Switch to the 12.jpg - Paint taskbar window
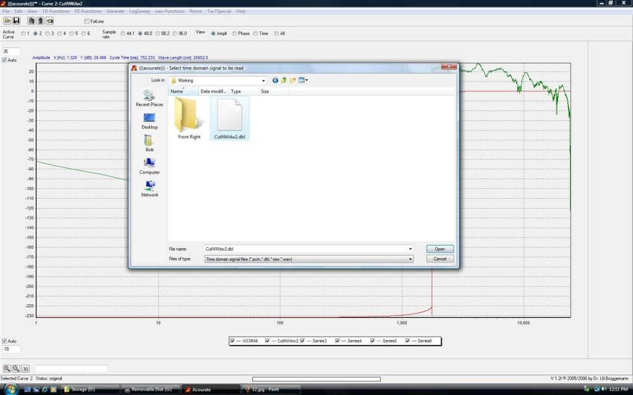 click(272, 389)
